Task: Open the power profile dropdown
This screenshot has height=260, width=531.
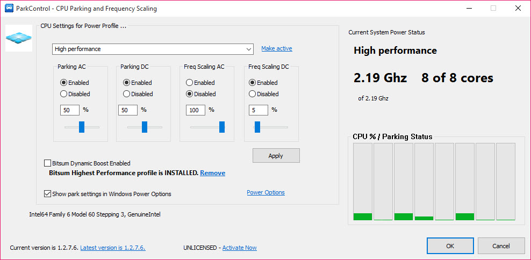Action: pyautogui.click(x=153, y=49)
